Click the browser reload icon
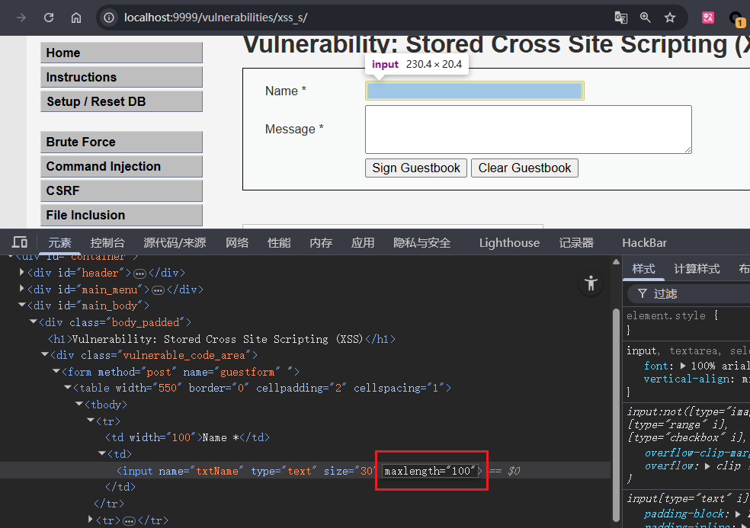Viewport: 750px width, 528px height. pos(49,18)
